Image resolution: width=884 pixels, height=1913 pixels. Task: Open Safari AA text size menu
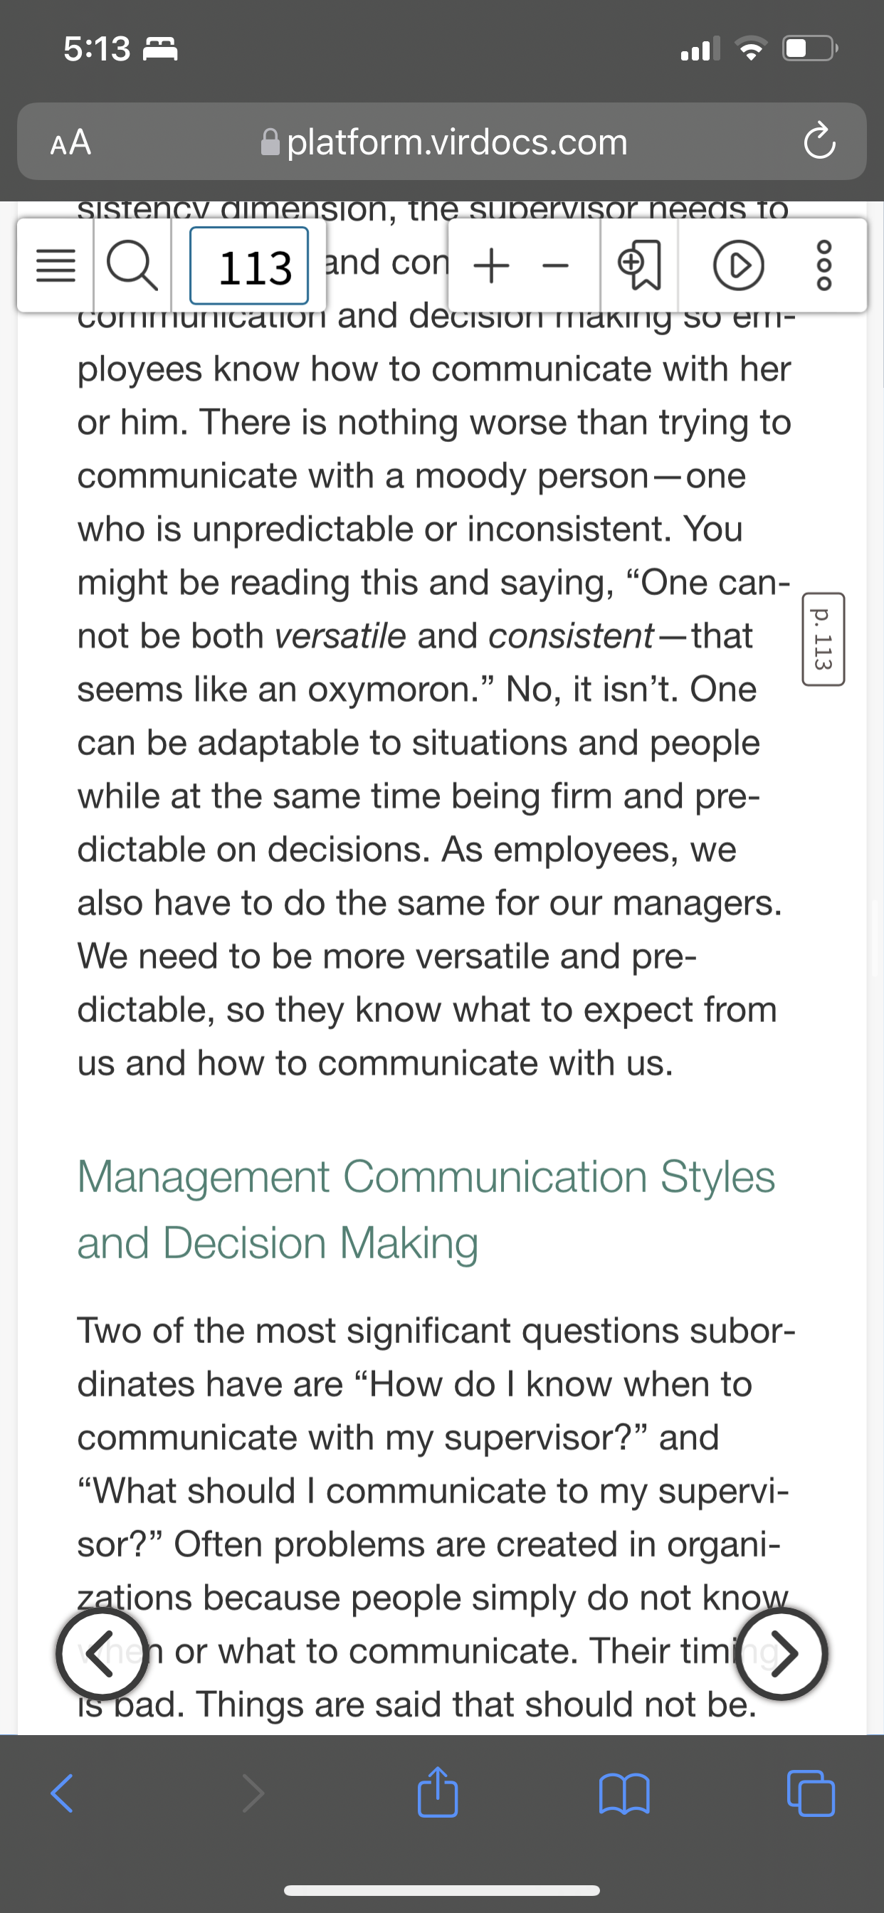point(71,142)
